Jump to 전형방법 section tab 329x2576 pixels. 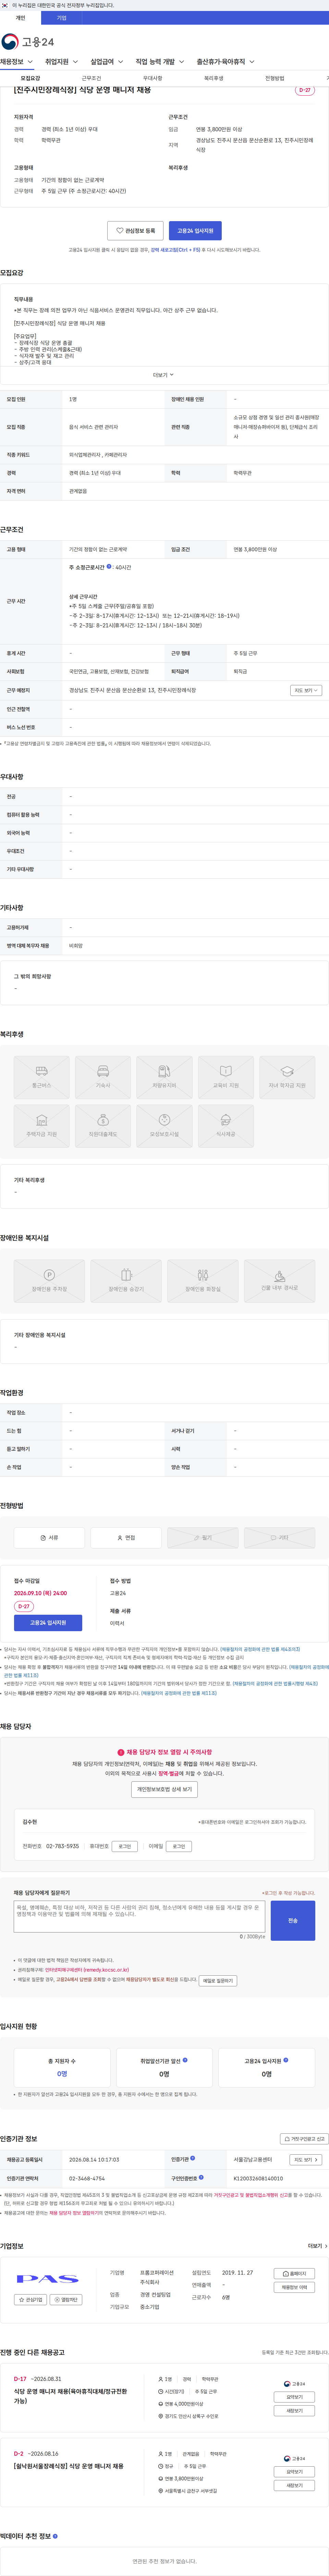pos(274,78)
